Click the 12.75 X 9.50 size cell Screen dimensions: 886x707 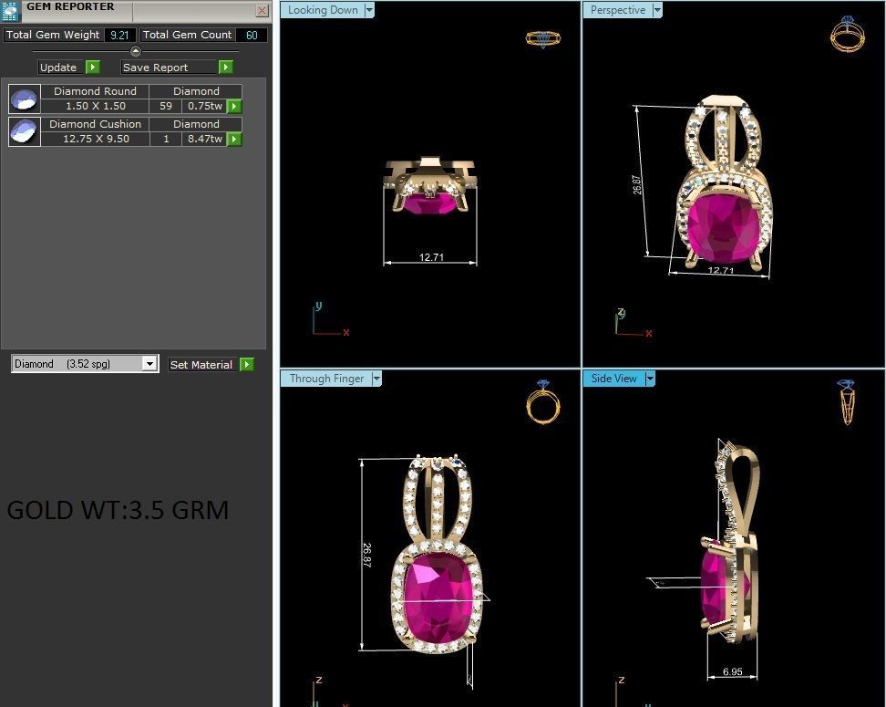[96, 140]
